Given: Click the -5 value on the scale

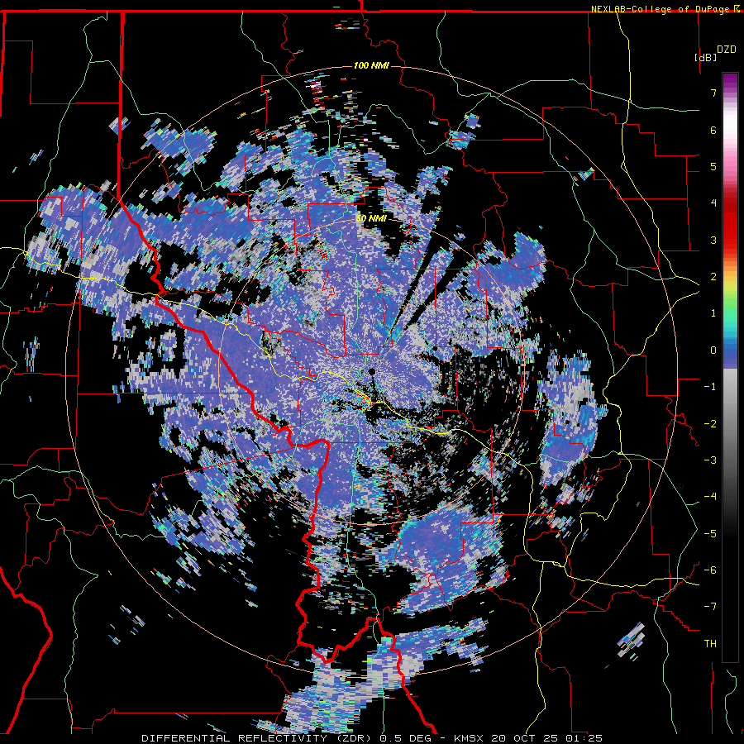Looking at the screenshot, I should (710, 534).
